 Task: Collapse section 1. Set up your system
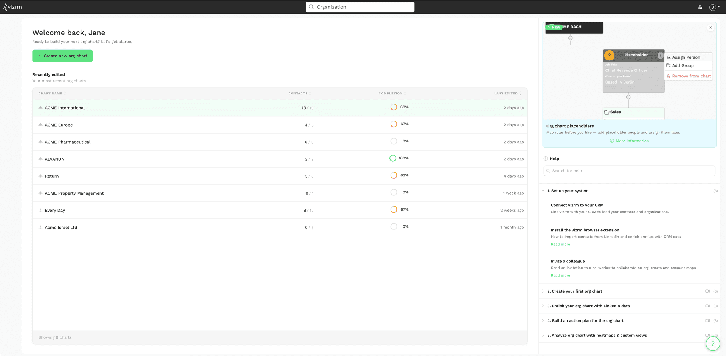[x=629, y=191]
